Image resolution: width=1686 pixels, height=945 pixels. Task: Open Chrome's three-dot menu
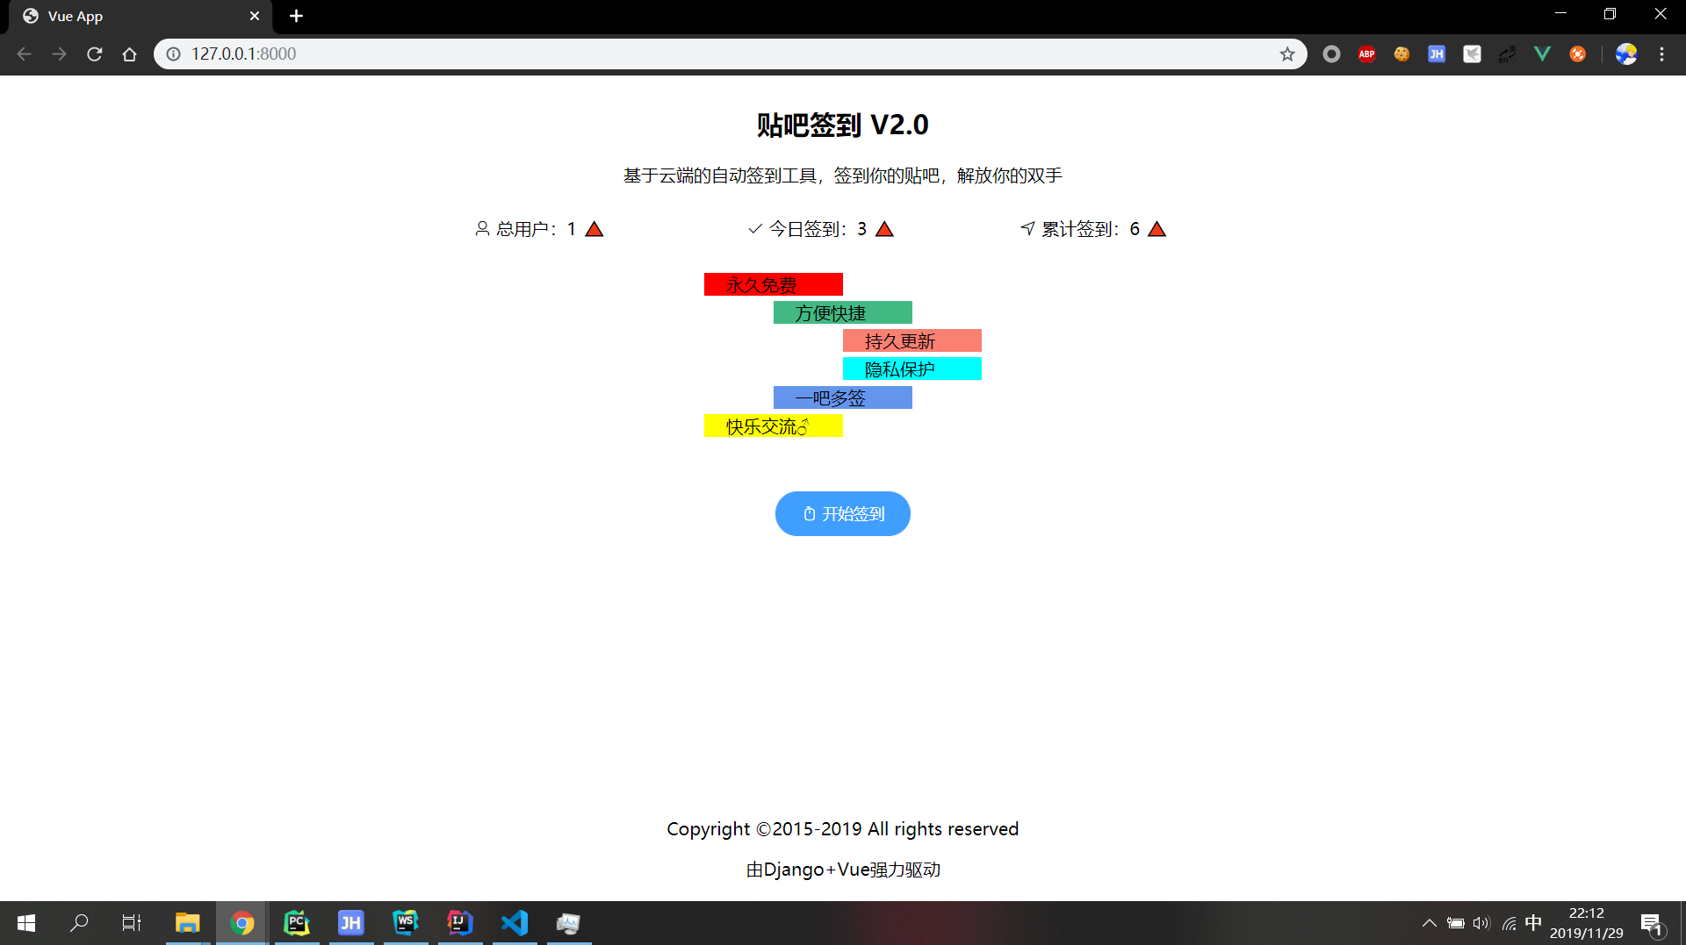coord(1662,54)
